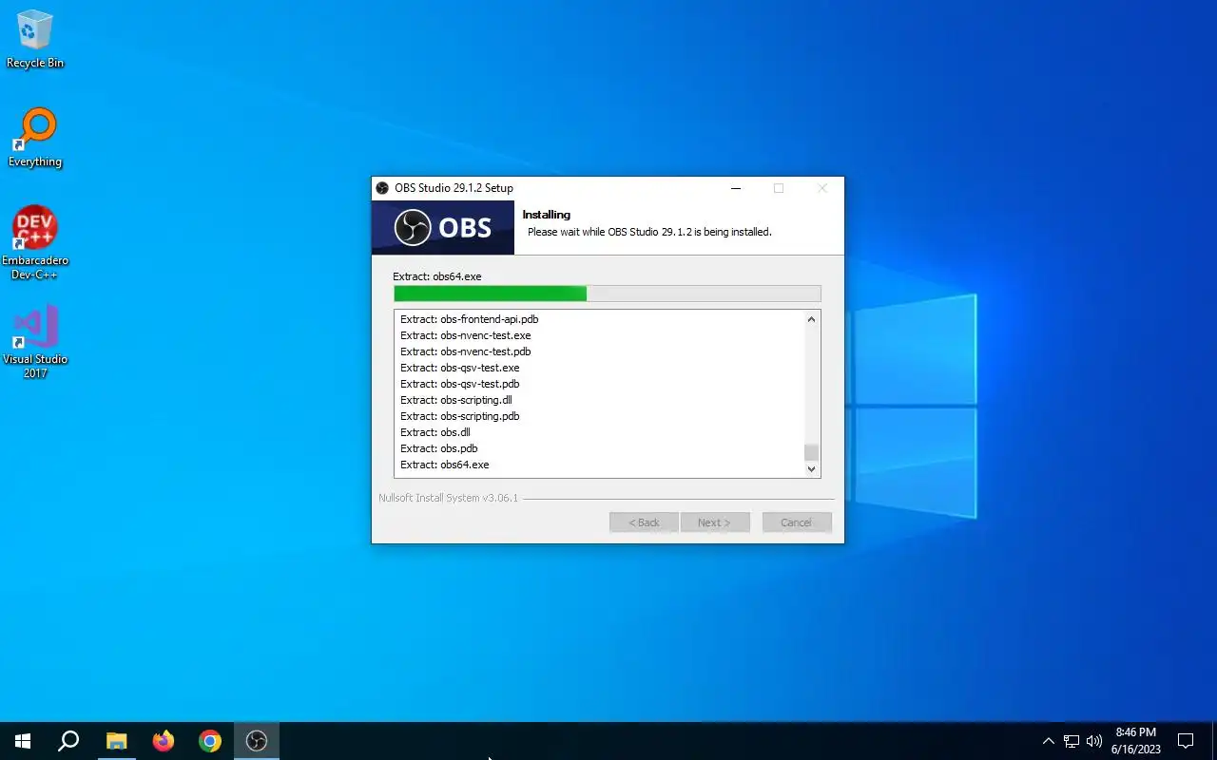Screen dimensions: 1217x760
Task: Click the Cancel button in OBS Setup
Action: pos(797,522)
